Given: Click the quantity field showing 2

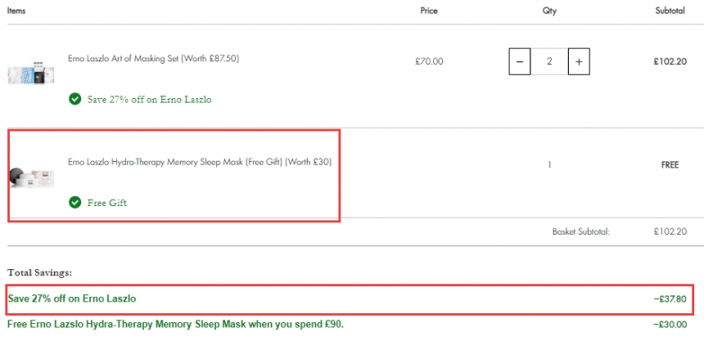Looking at the screenshot, I should [x=549, y=61].
